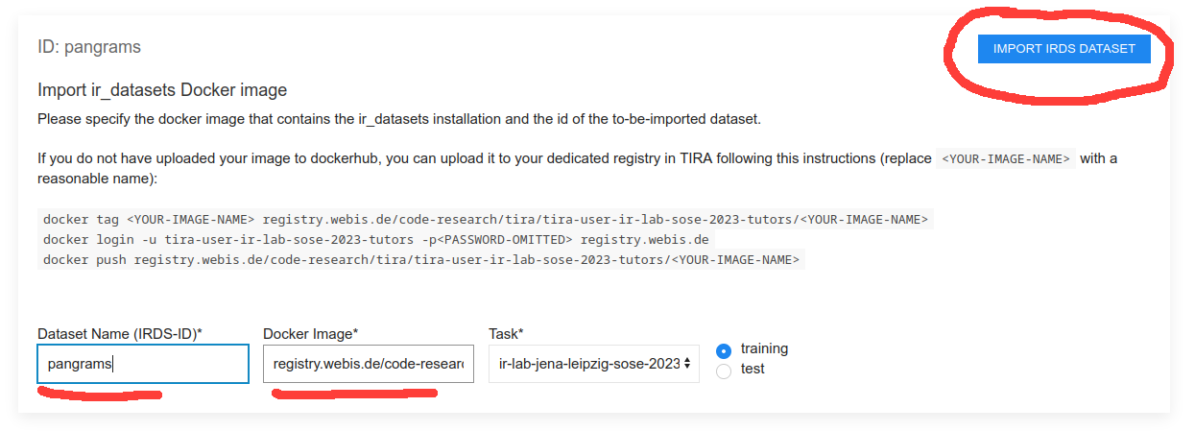
Task: Click the Docker Image* field label
Action: 310,333
